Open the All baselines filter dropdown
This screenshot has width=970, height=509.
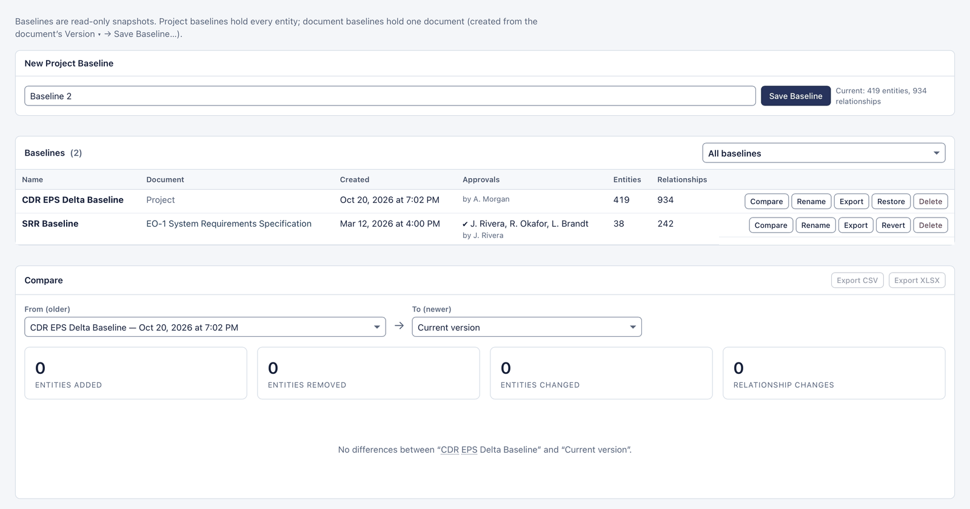click(x=823, y=153)
